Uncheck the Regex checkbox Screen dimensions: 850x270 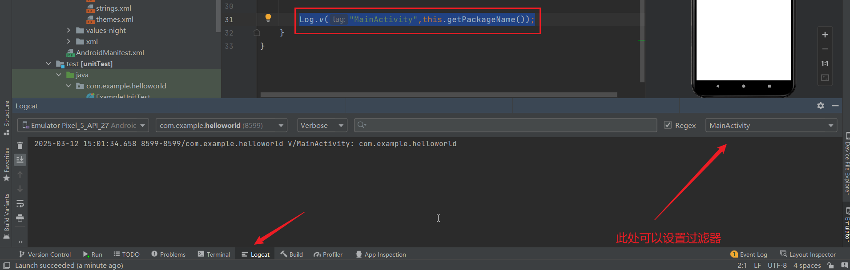coord(668,125)
